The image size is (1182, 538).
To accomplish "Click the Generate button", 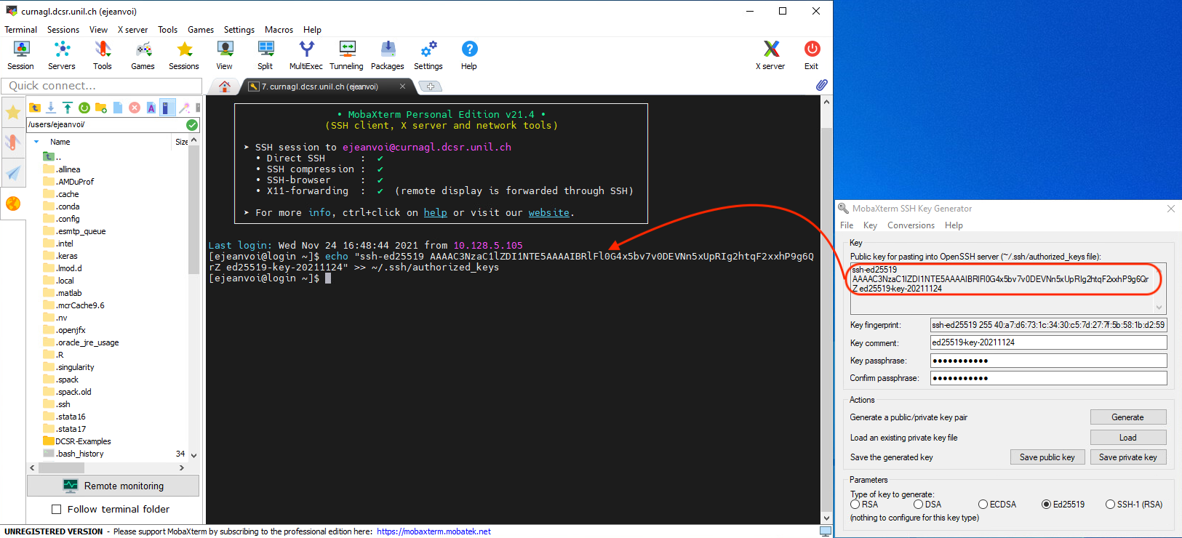I will pos(1127,417).
